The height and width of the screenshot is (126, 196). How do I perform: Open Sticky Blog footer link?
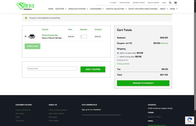53,117
